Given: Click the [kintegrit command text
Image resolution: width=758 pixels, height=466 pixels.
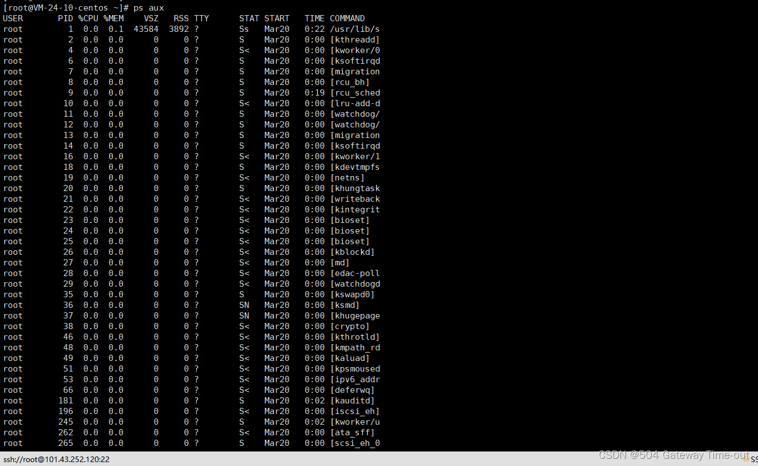Looking at the screenshot, I should 355,210.
